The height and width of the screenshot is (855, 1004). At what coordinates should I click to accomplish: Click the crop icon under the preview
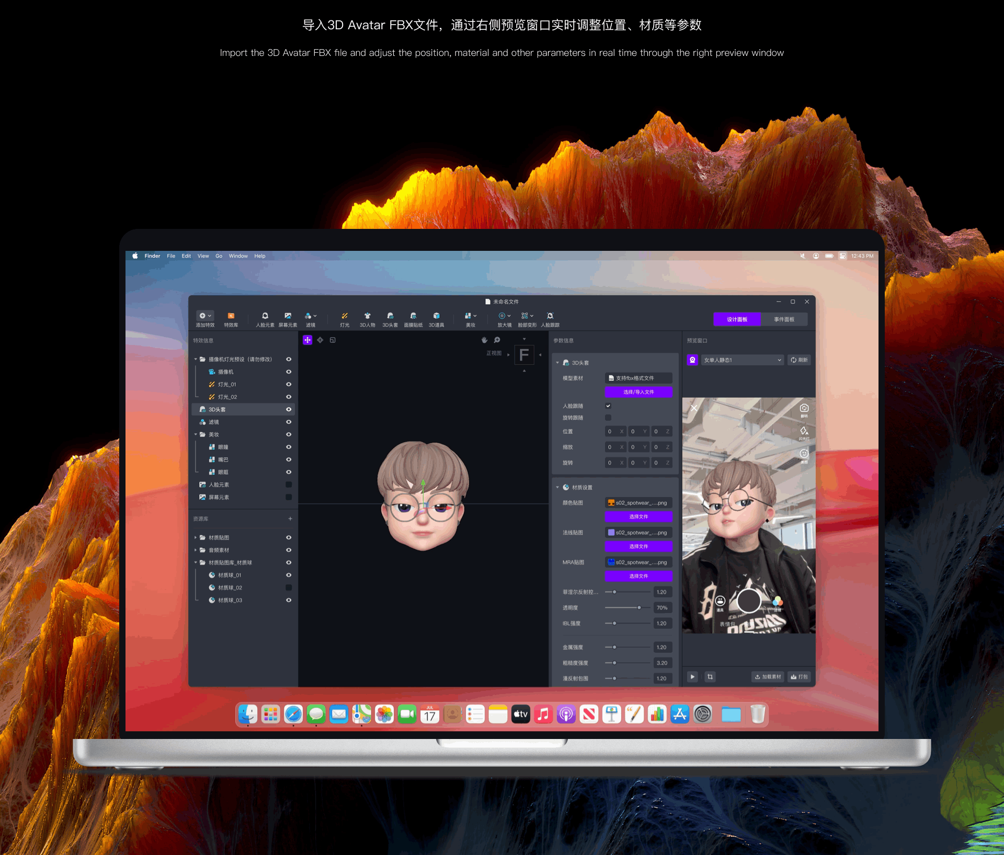710,677
